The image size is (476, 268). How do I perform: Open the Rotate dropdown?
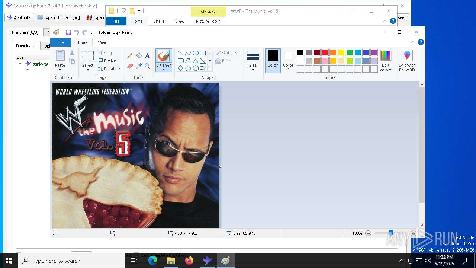pos(119,69)
